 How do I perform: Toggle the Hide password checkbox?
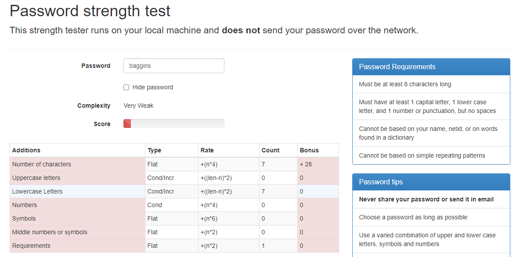click(126, 87)
